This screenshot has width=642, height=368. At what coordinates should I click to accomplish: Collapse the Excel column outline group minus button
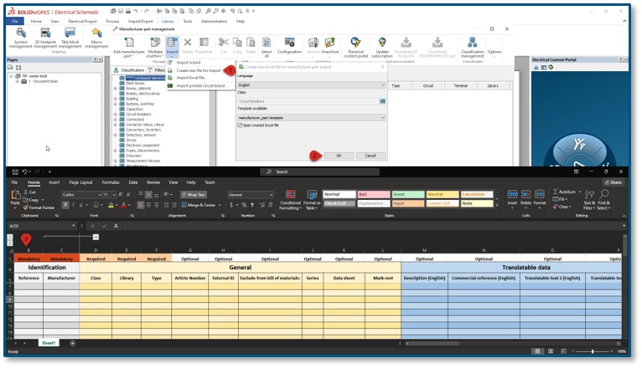click(96, 237)
